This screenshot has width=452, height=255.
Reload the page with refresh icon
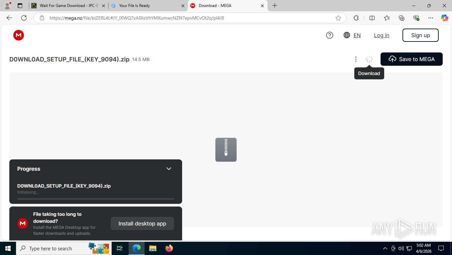[24, 18]
